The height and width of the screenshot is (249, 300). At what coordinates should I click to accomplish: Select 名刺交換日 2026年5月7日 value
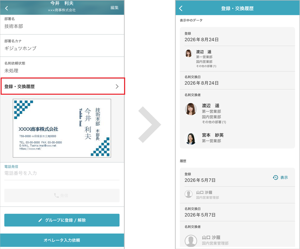click(200, 215)
